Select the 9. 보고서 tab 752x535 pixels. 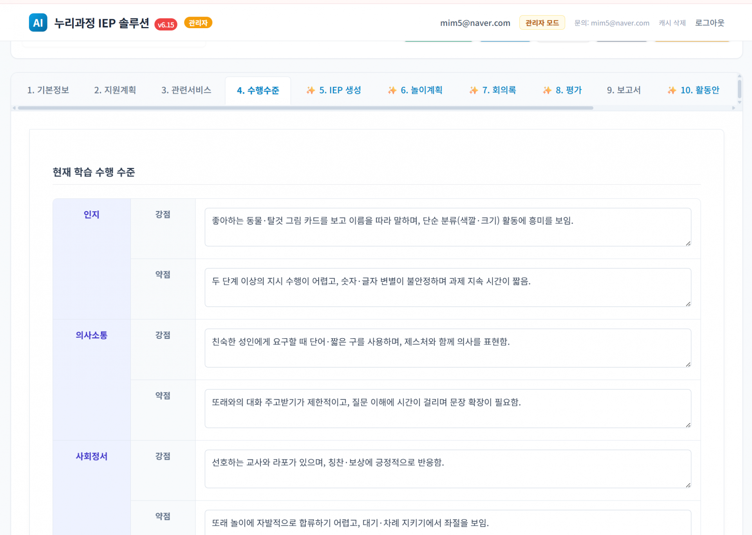(624, 90)
